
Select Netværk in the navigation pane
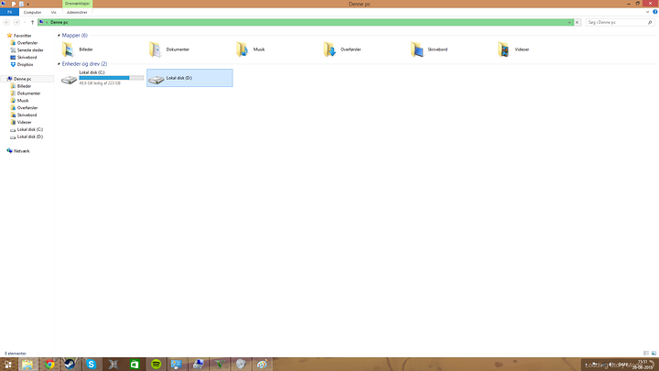[x=21, y=150]
